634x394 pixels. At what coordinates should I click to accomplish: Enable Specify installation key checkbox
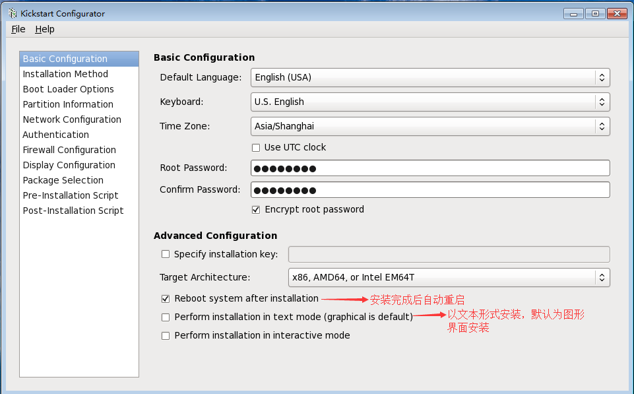(166, 254)
